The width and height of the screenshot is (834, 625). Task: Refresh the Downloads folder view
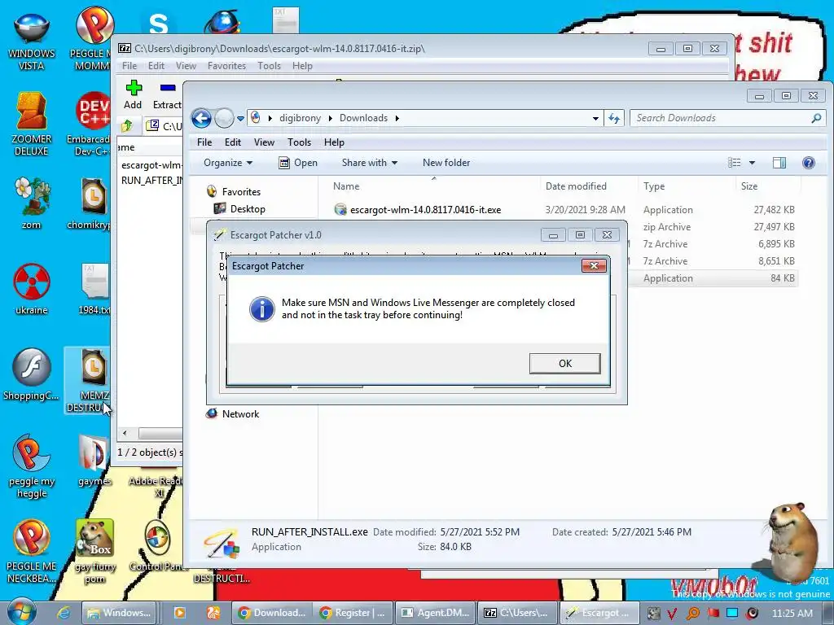[614, 118]
